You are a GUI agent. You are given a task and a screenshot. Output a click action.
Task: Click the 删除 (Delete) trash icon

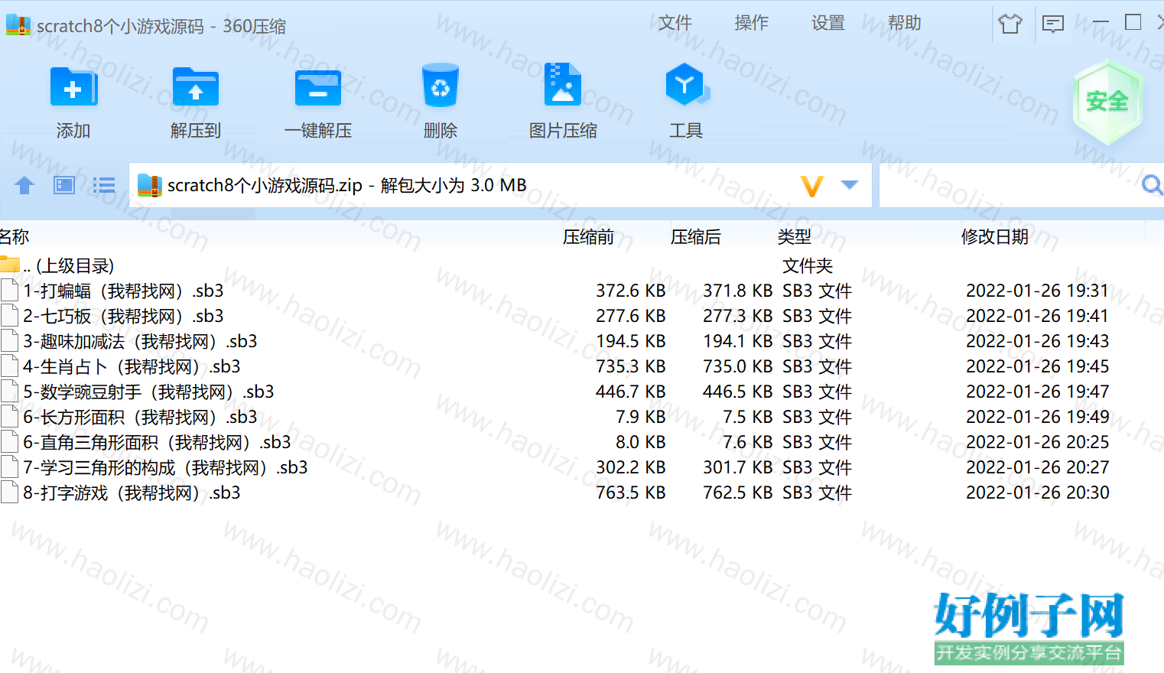point(441,86)
